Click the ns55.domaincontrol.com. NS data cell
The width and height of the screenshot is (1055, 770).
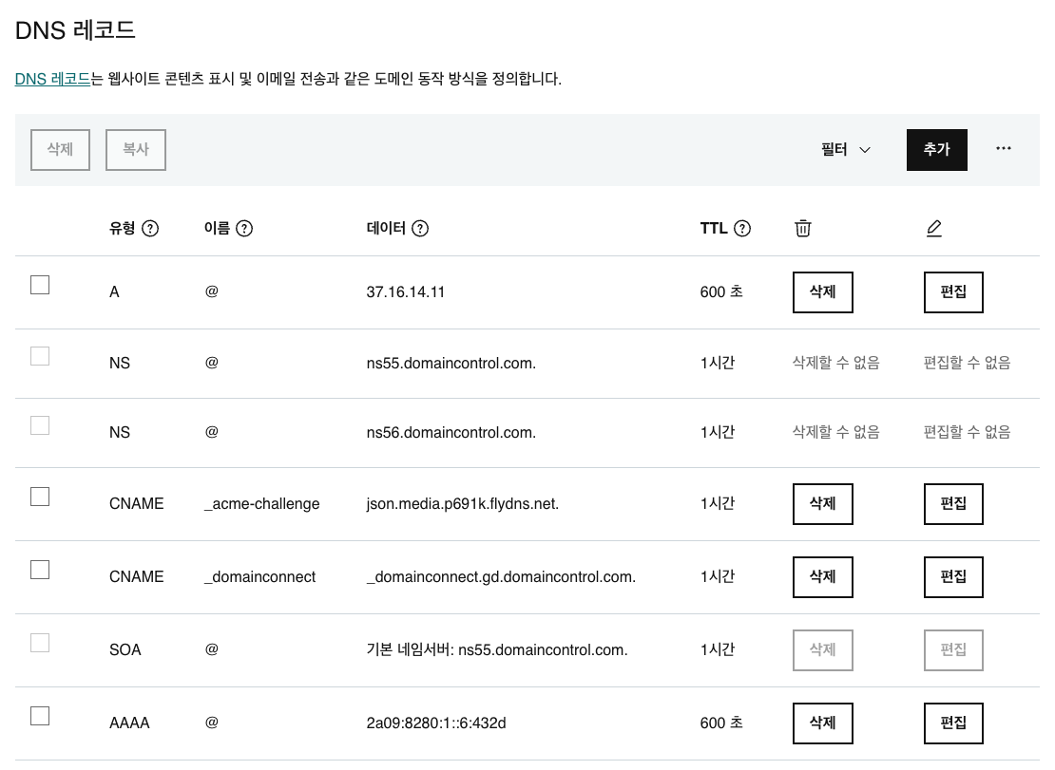(x=451, y=363)
